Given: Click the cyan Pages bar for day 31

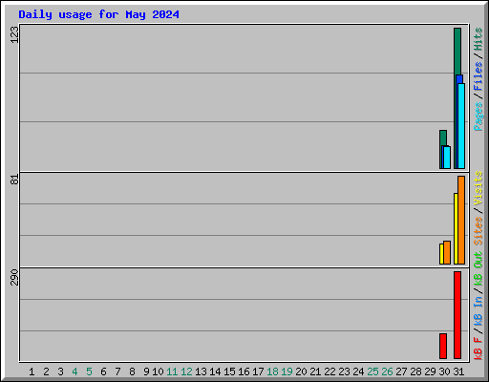Looking at the screenshot, I should 461,126.
